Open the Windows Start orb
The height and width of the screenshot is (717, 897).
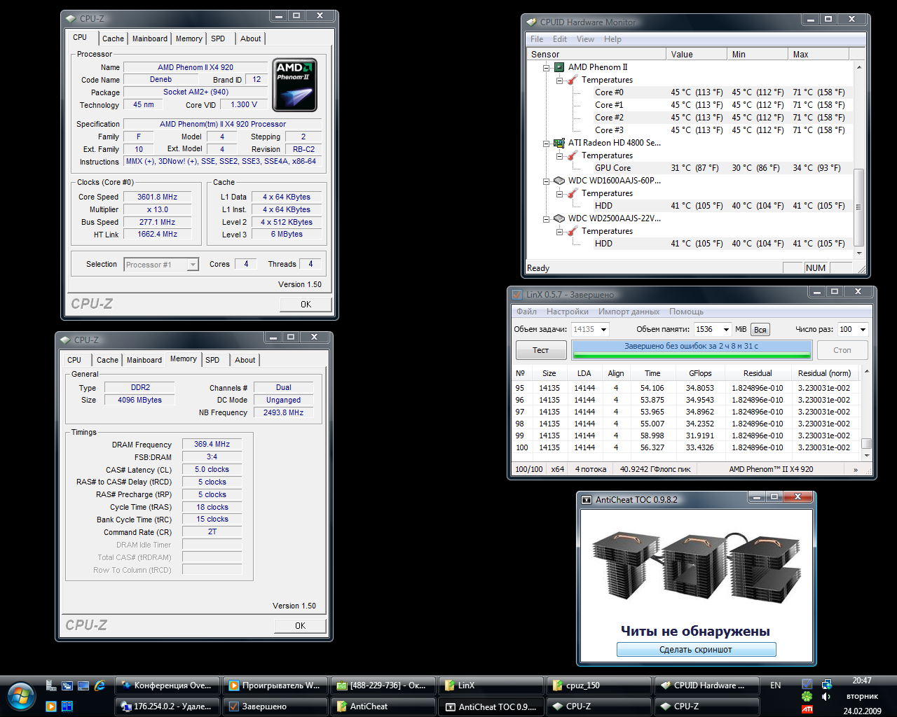(x=21, y=696)
